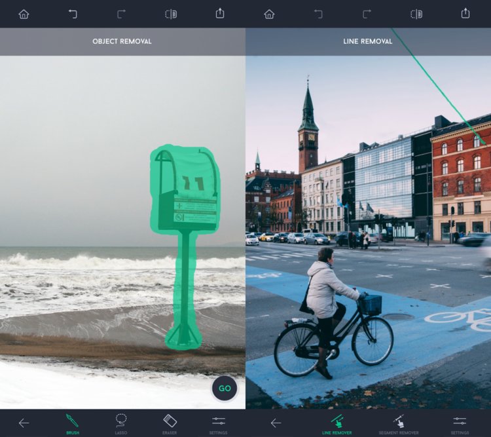Go back with the right panel arrow
This screenshot has height=437, width=491.
pyautogui.click(x=276, y=423)
